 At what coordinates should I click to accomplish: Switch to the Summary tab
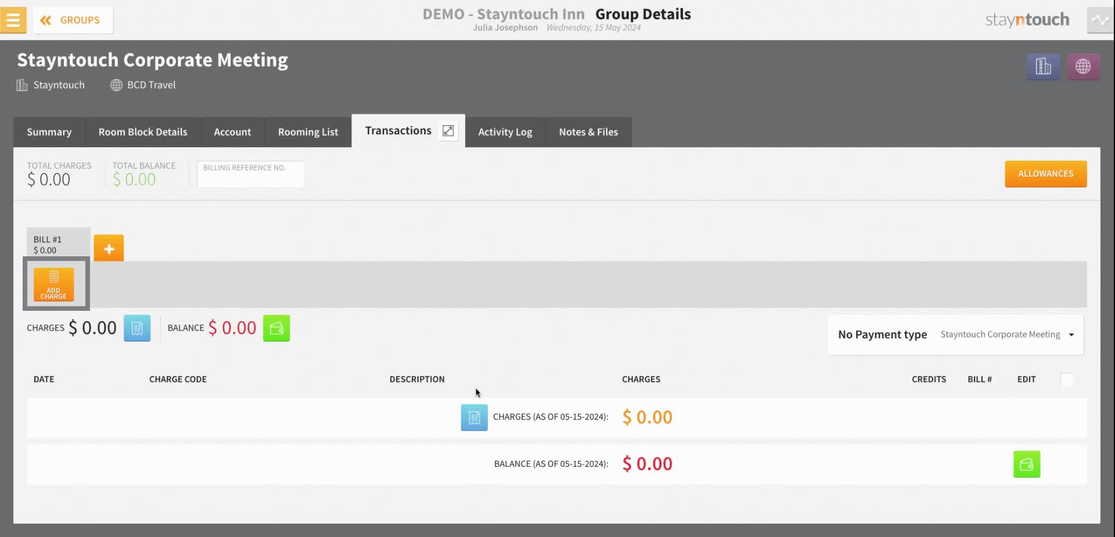[x=49, y=132]
